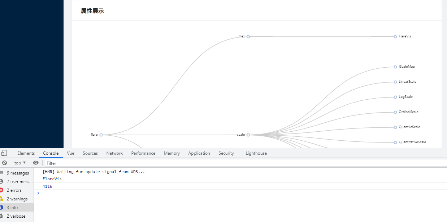Select the 7 user messages row
Viewport: 447px width, 222px height.
17,182
